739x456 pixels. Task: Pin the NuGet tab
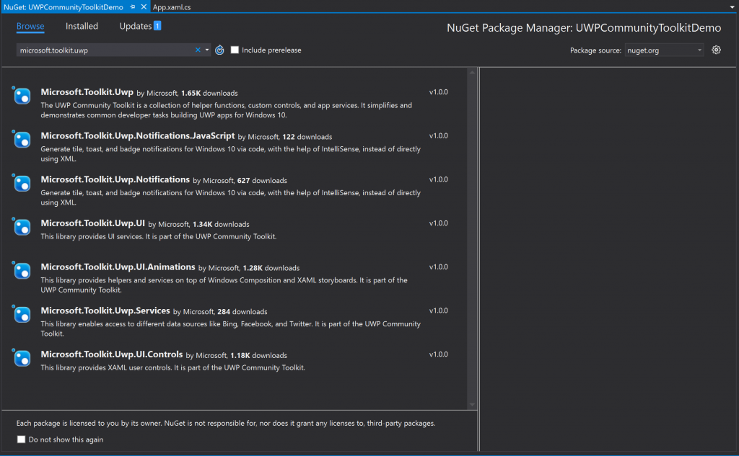tap(133, 7)
